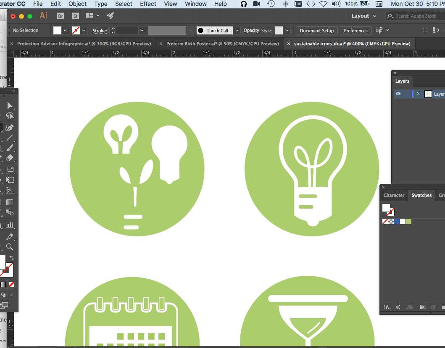
Task: Select the Free Transform tool
Action: tap(10, 180)
